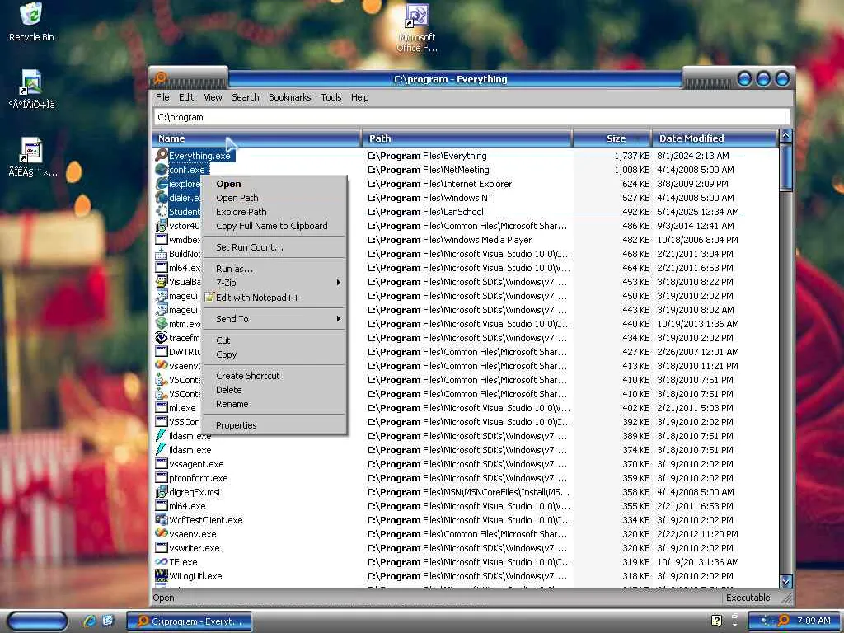
Task: Choose Delete from context menu
Action: coord(274,390)
